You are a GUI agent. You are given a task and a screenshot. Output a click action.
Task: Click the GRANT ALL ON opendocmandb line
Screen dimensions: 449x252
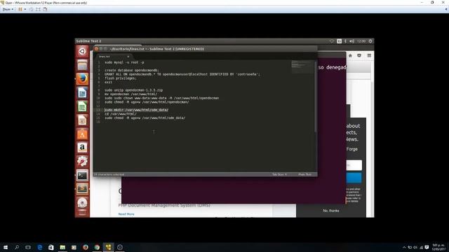point(182,74)
